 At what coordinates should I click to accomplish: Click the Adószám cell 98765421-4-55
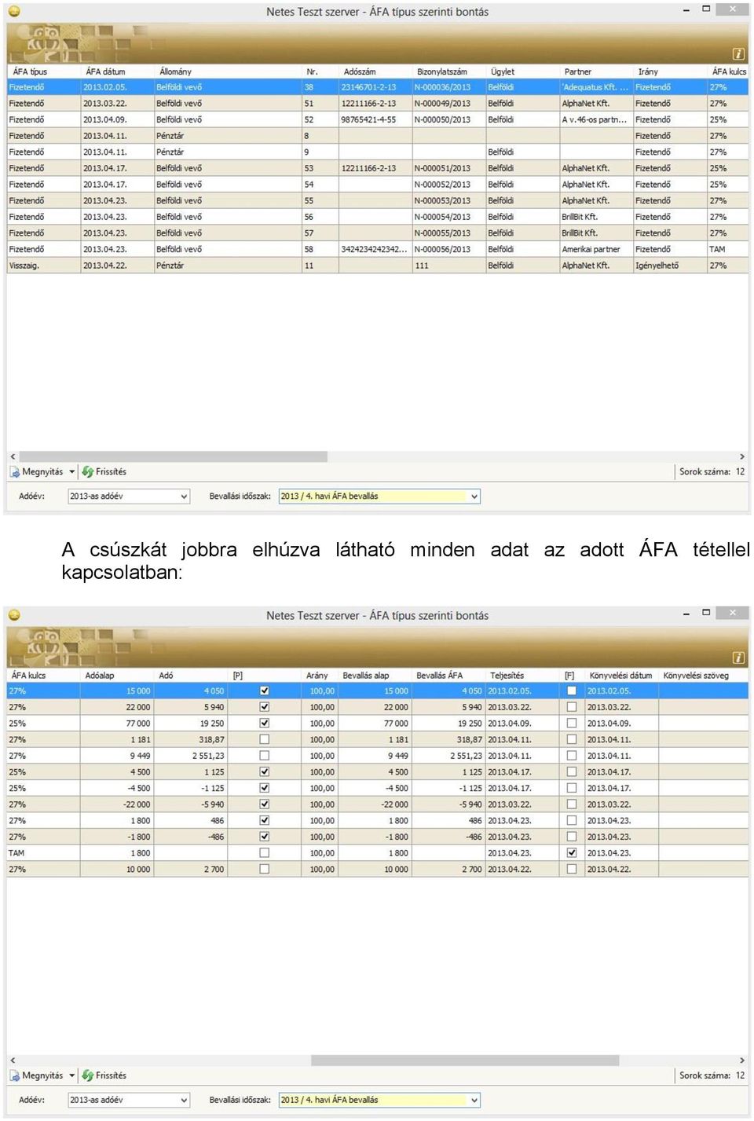tap(375, 120)
